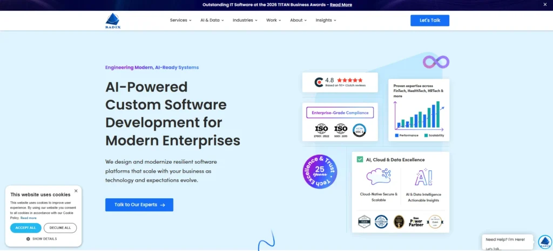Toggle the green checkbox beside AI, Cloud & Data Excellence

pos(360,159)
